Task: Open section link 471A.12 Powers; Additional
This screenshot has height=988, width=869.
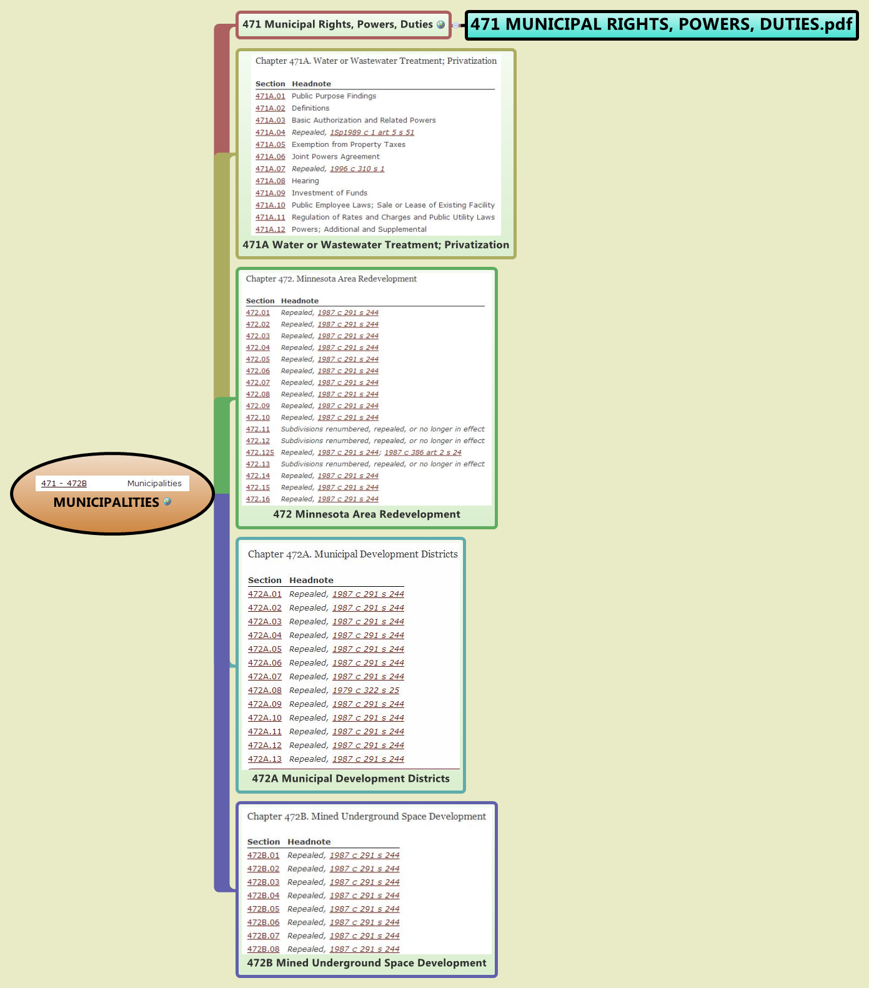Action: (270, 229)
